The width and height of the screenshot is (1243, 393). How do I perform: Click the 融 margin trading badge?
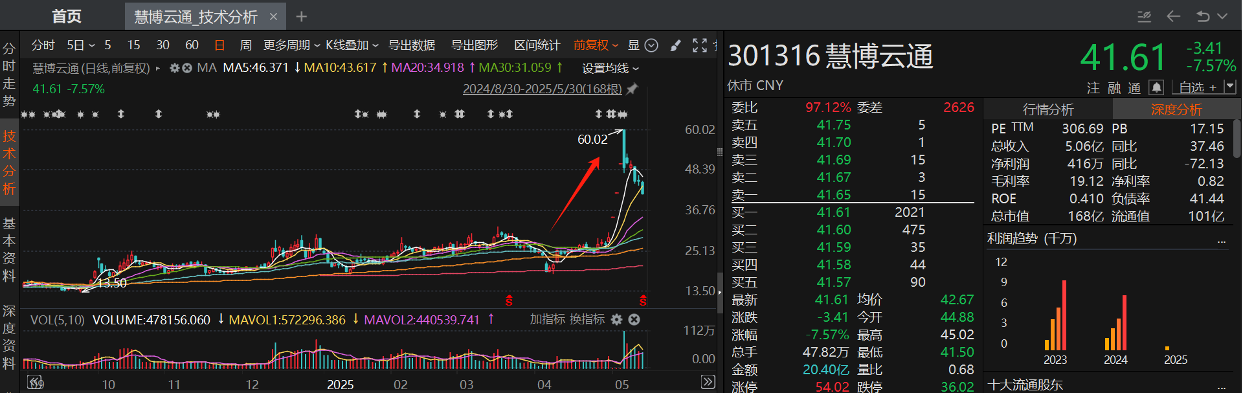click(x=1114, y=87)
